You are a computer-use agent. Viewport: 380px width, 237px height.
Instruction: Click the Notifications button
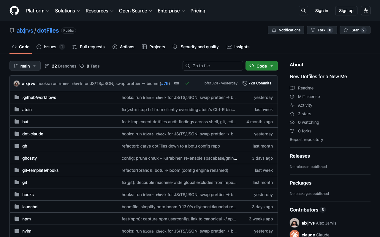tap(286, 30)
